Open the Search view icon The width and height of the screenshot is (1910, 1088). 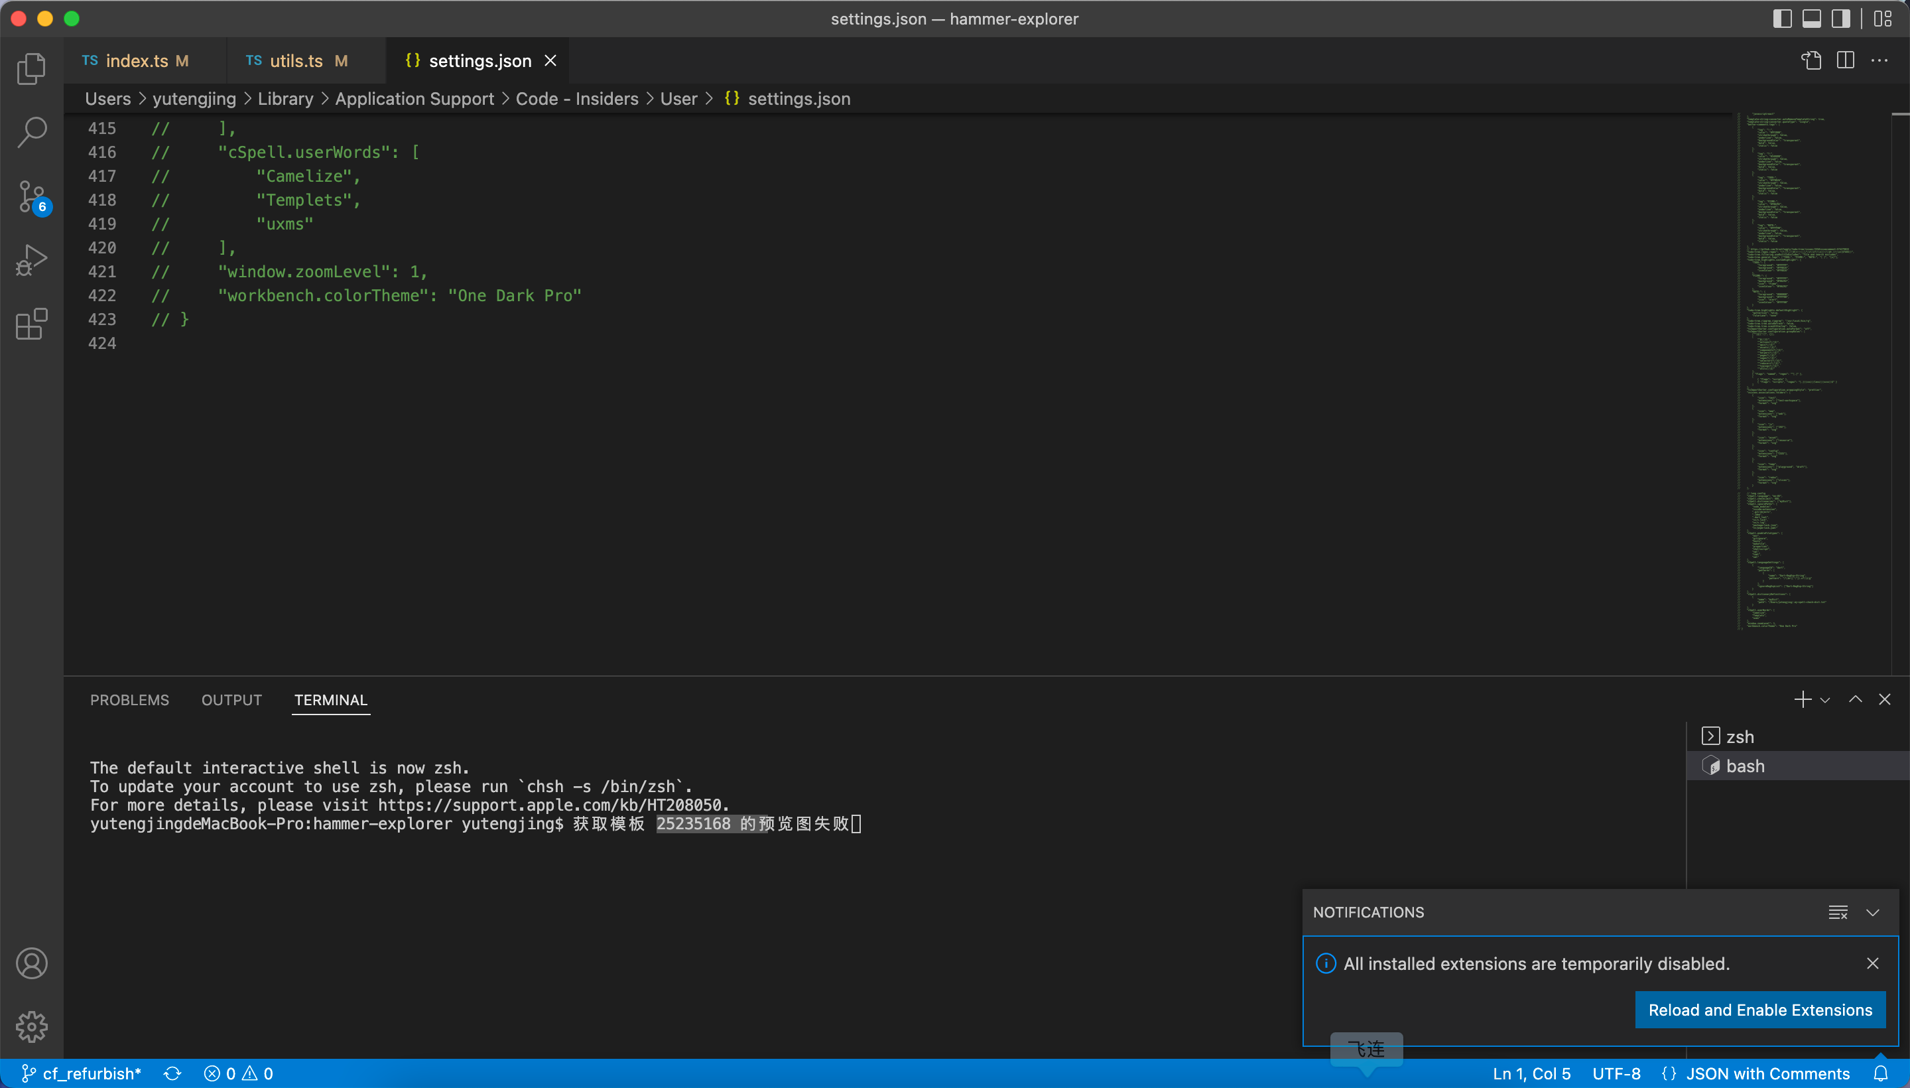pos(31,132)
